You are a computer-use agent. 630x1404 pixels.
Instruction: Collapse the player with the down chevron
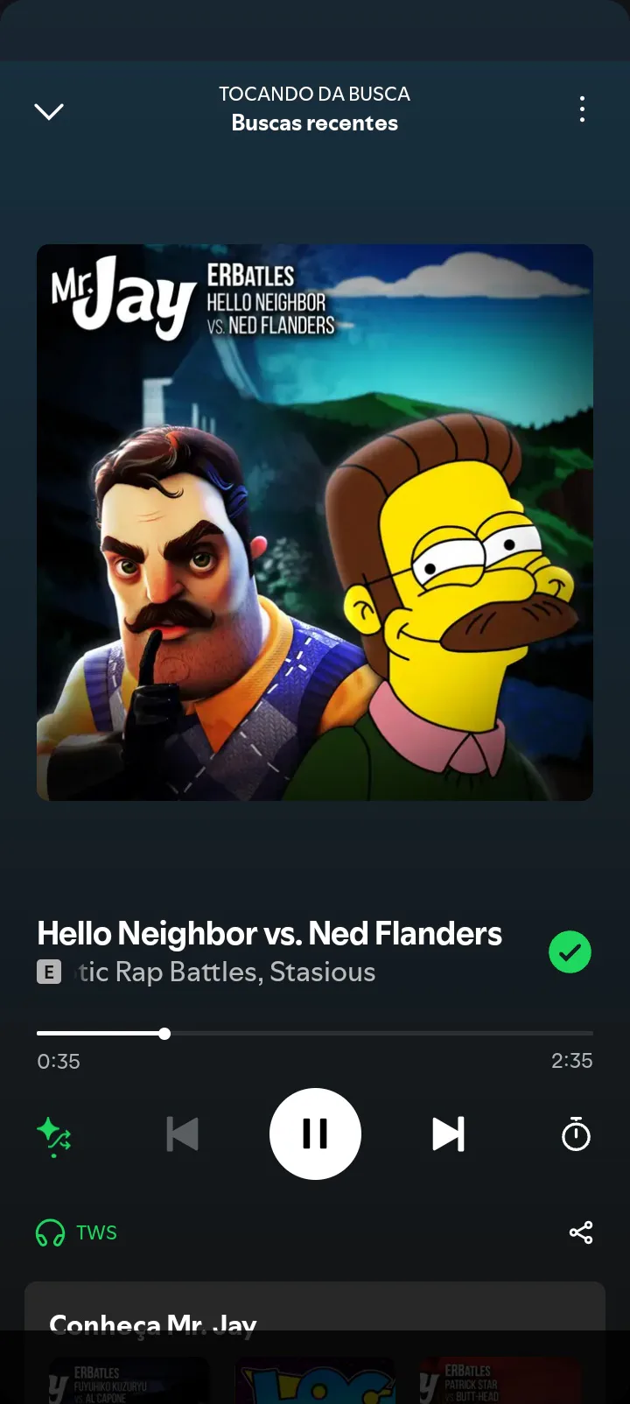(x=49, y=111)
